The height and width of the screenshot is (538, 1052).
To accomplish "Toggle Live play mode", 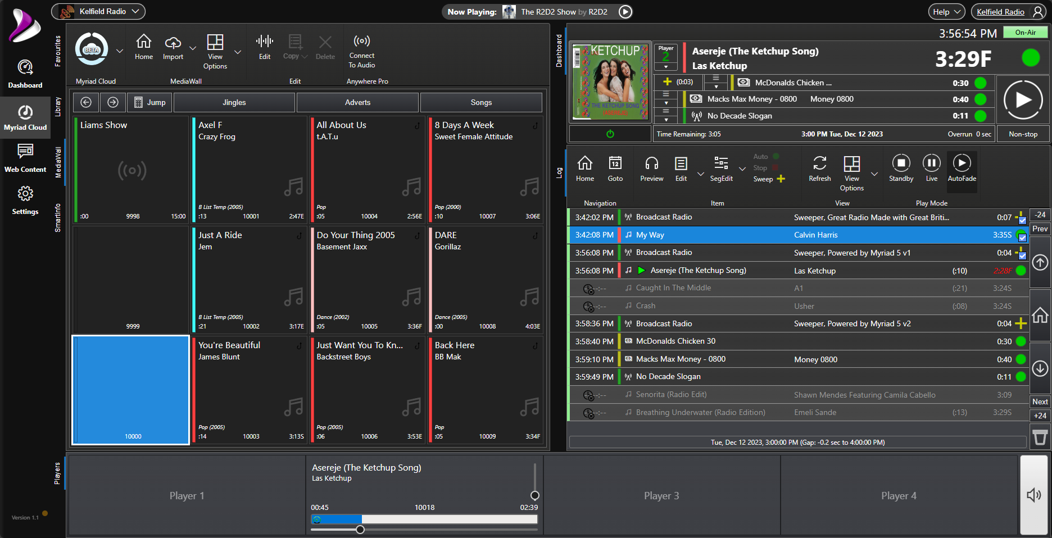I will coord(932,168).
